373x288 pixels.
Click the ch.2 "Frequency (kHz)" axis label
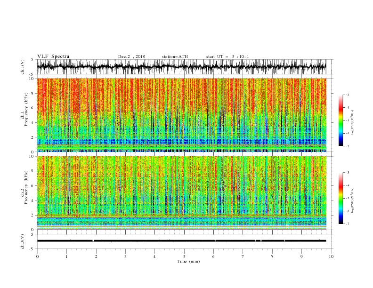click(26, 187)
